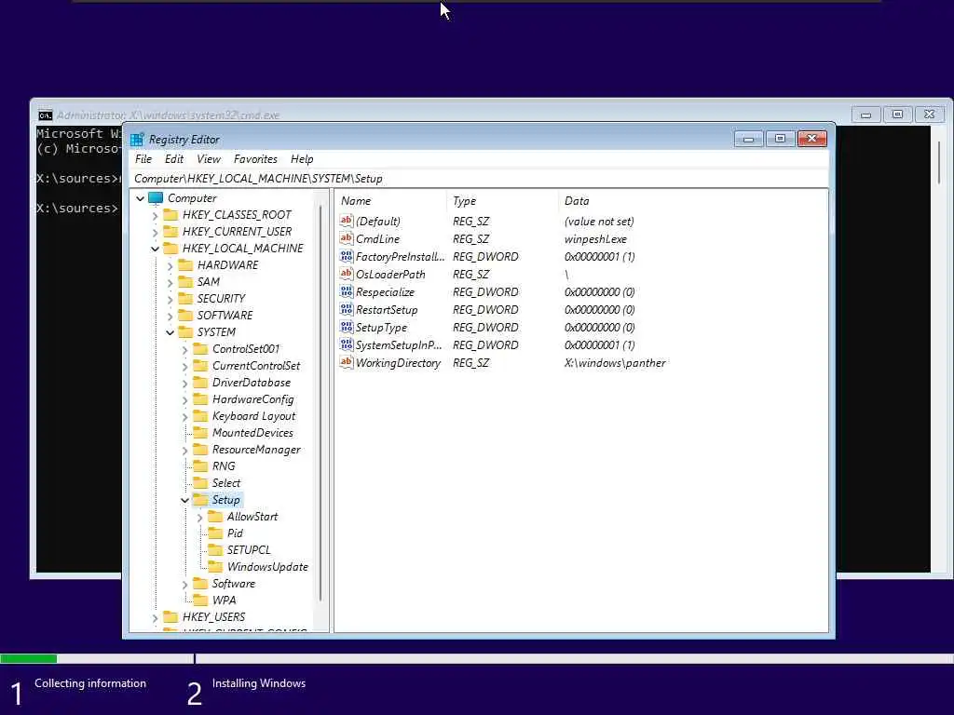Click the SAM key folder icon

(185, 281)
